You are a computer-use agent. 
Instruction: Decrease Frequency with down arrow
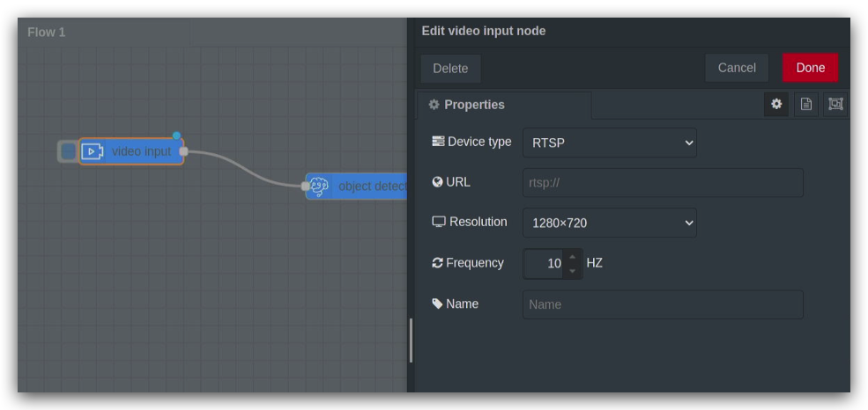573,271
